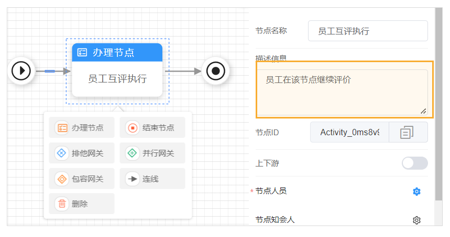Open 节点知会人 settings gear
This screenshot has height=237, width=450.
point(416,220)
